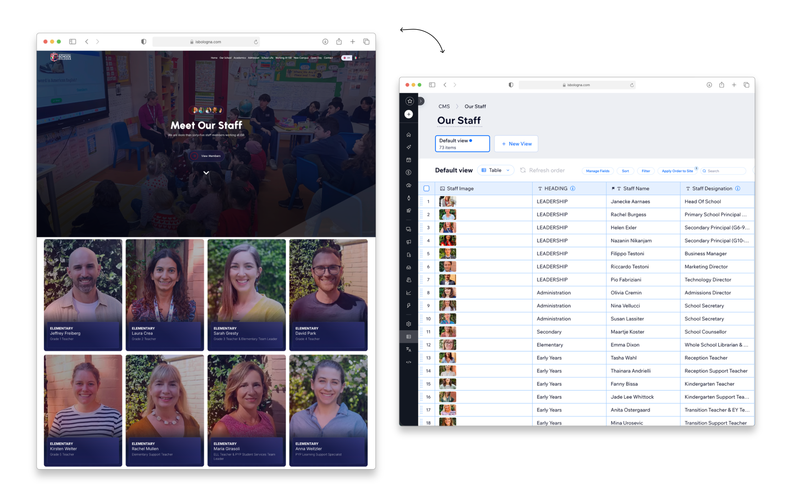Screen dimensions: 805x503
Task: Select the Olivia Cremin name cell
Action: (x=643, y=293)
